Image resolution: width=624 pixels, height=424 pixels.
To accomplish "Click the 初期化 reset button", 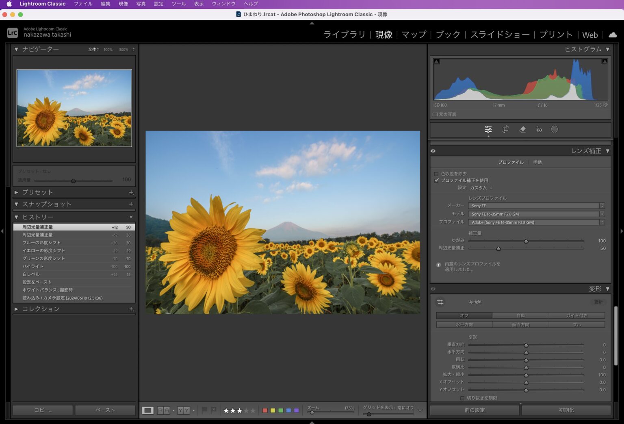I will (x=566, y=410).
